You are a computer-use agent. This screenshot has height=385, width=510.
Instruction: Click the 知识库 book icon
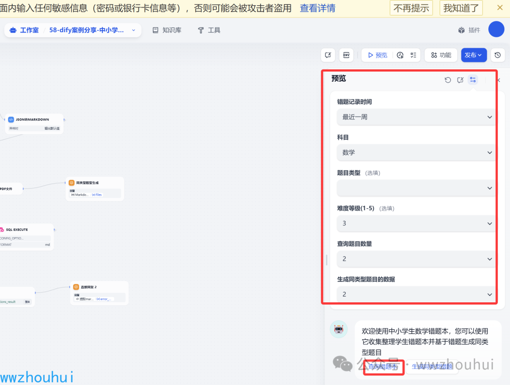(x=155, y=30)
